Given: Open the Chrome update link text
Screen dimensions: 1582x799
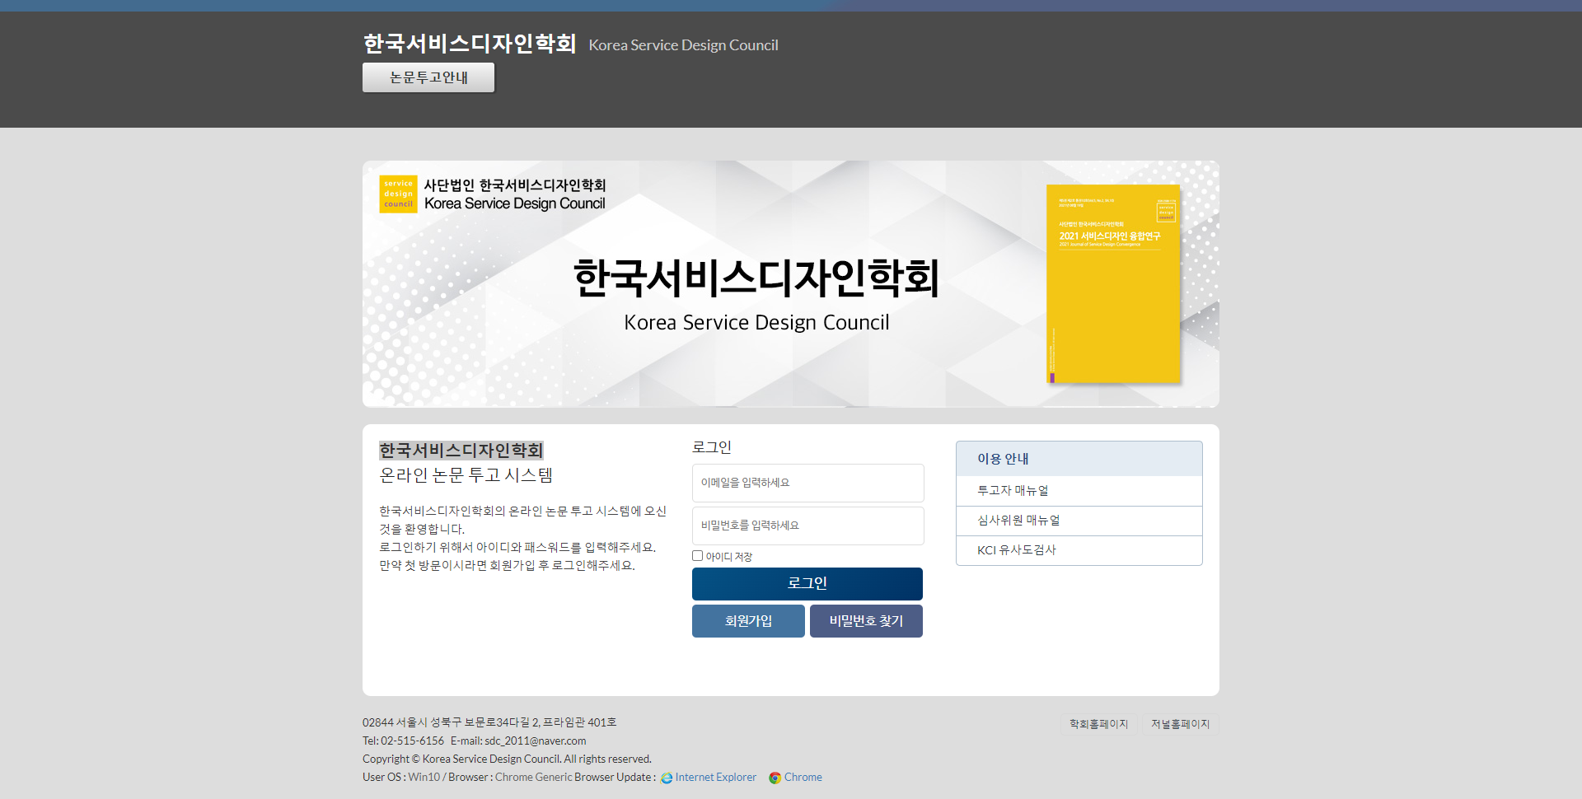Looking at the screenshot, I should pos(803,777).
